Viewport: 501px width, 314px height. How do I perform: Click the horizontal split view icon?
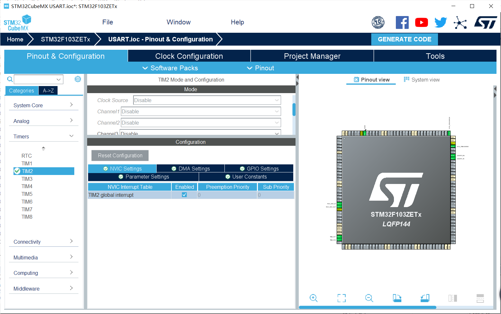coord(480,298)
